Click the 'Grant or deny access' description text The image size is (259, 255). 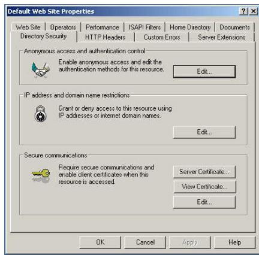(x=115, y=112)
